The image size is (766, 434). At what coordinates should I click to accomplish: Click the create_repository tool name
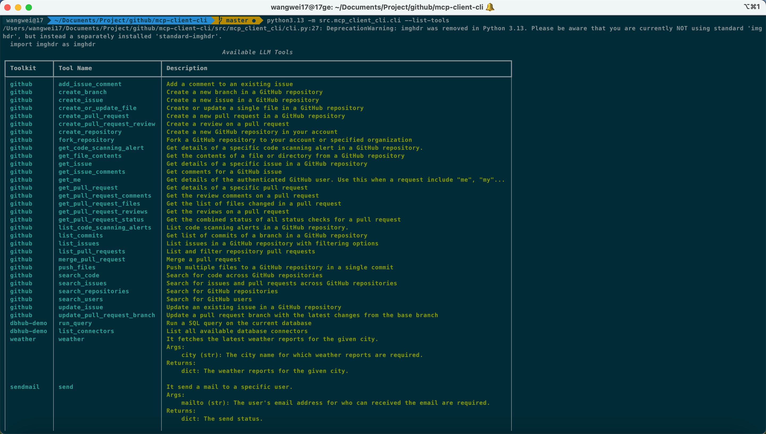click(x=90, y=132)
